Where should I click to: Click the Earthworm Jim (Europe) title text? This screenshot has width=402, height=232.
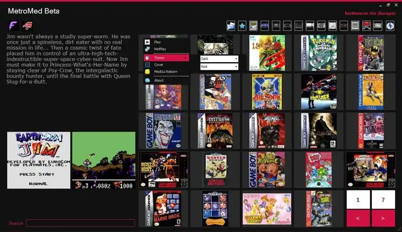point(370,14)
